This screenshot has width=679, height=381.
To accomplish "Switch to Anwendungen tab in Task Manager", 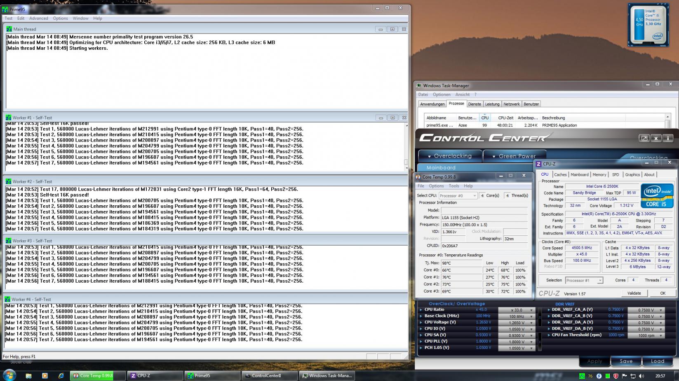I will pyautogui.click(x=432, y=104).
